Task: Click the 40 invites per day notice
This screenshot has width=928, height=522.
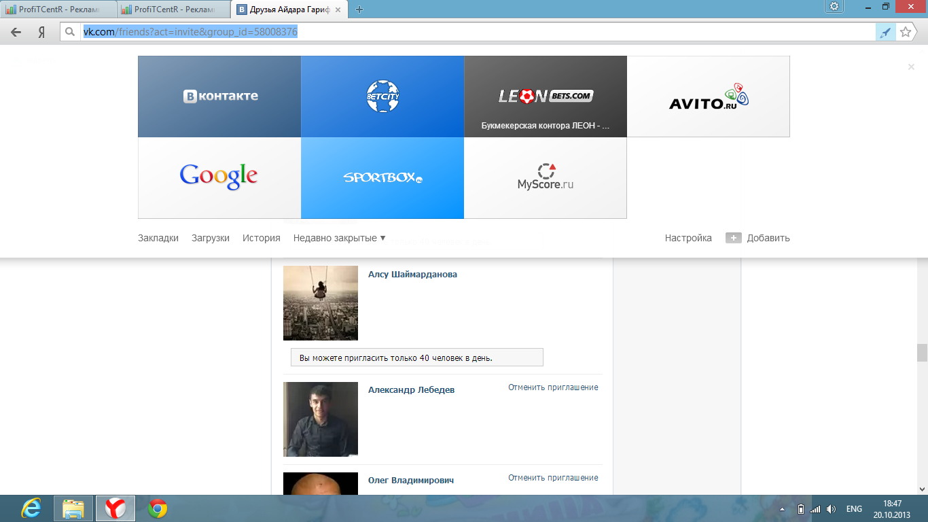Action: [417, 358]
